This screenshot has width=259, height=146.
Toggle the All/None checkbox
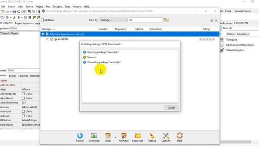pos(42,20)
